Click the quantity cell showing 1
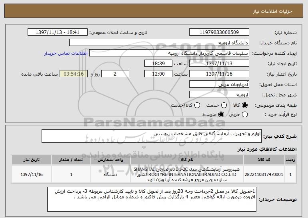This screenshot has width=308, height=218. (x=71, y=174)
